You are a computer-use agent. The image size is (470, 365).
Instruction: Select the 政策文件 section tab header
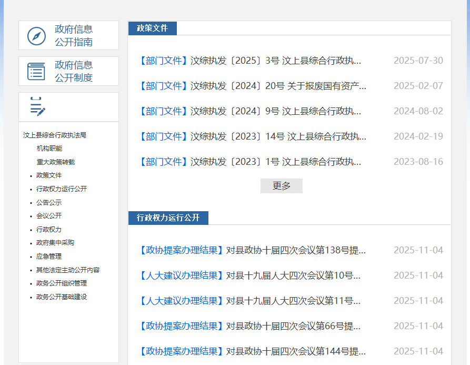(152, 28)
